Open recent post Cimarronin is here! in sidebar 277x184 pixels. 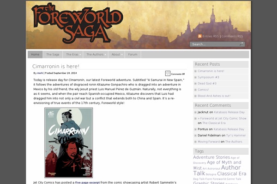211,71
